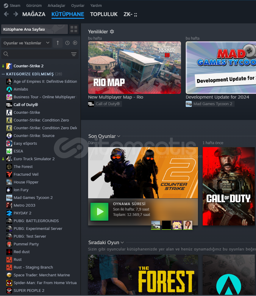Open the Counter-Strike 2 recent game banner
The height and width of the screenshot is (296, 256).
point(143,172)
